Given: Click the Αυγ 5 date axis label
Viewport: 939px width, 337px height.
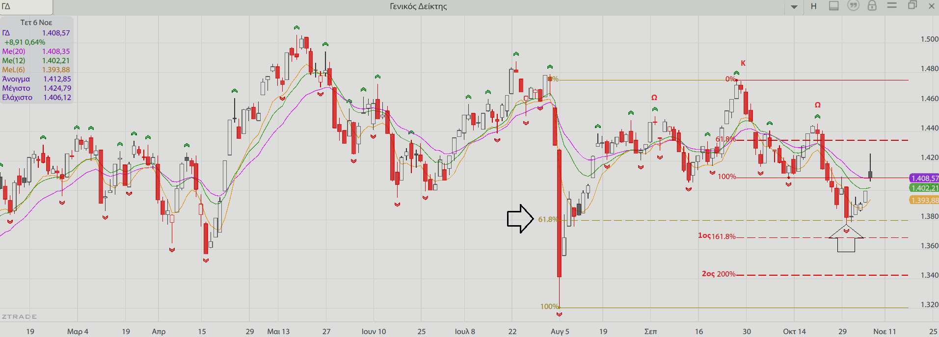Looking at the screenshot, I should pos(560,332).
